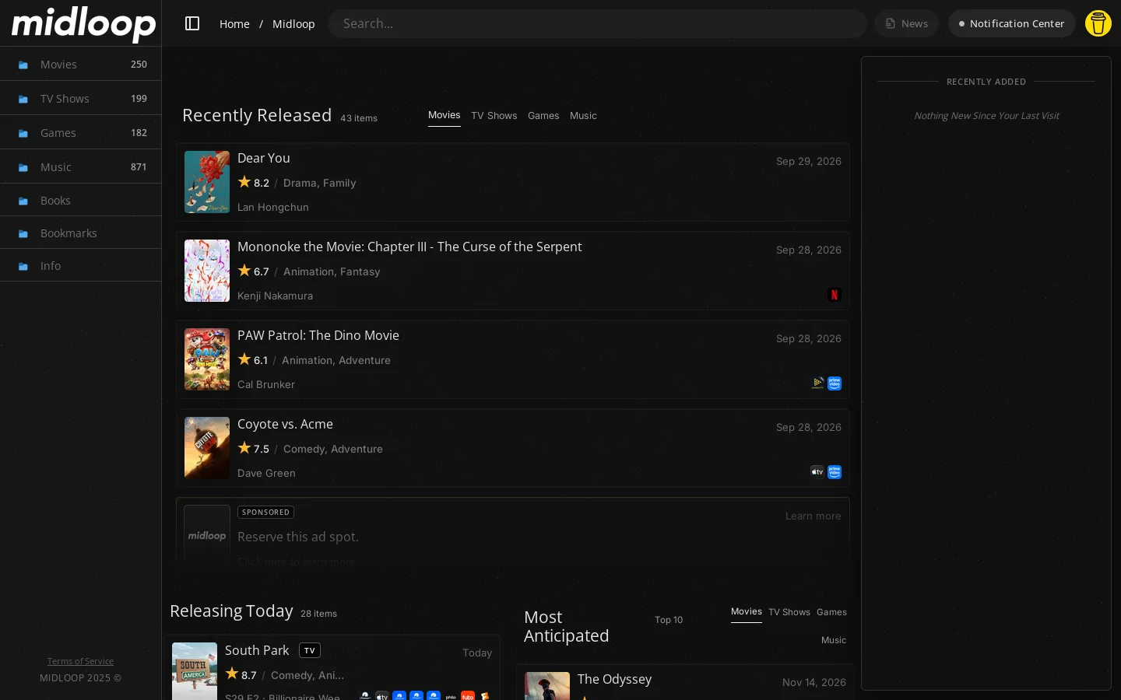Open PAW Patrol: The Dino Movie poster
This screenshot has width=1121, height=700.
pyautogui.click(x=207, y=359)
